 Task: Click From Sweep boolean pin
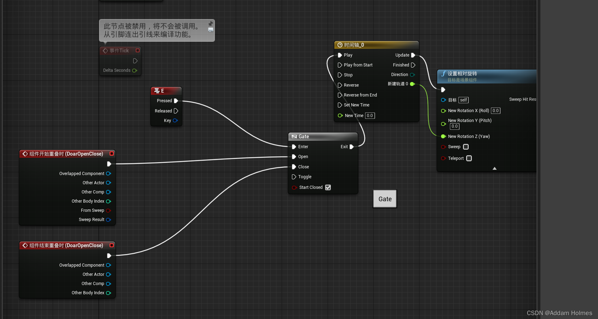tap(109, 210)
